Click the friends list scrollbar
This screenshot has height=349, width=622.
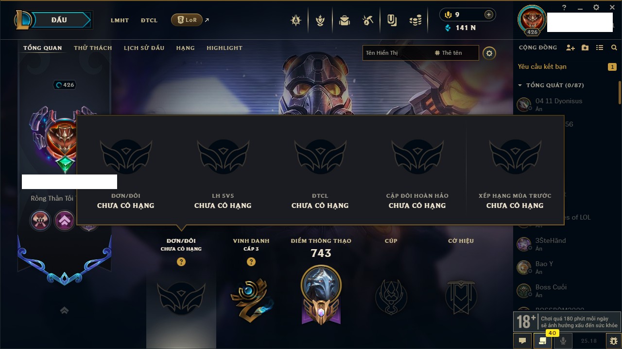pyautogui.click(x=620, y=92)
